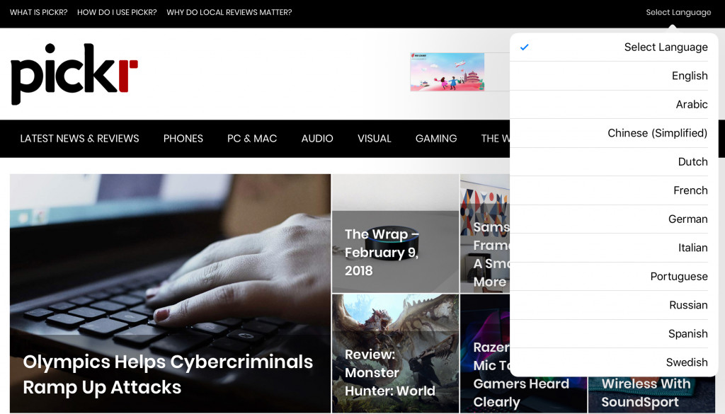Open the Select Language dropdown in top bar
This screenshot has height=414, width=725.
(678, 13)
